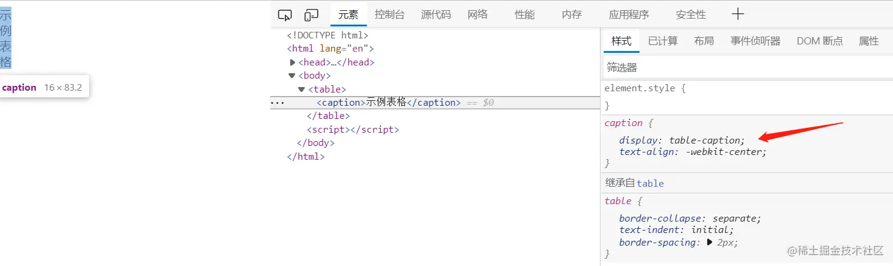
Task: Select the closing </html> tag
Action: point(306,157)
